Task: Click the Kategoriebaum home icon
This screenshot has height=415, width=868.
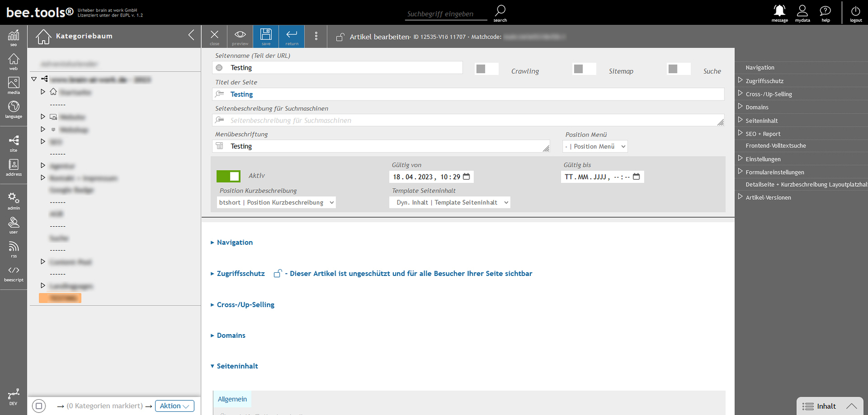Action: pos(43,36)
